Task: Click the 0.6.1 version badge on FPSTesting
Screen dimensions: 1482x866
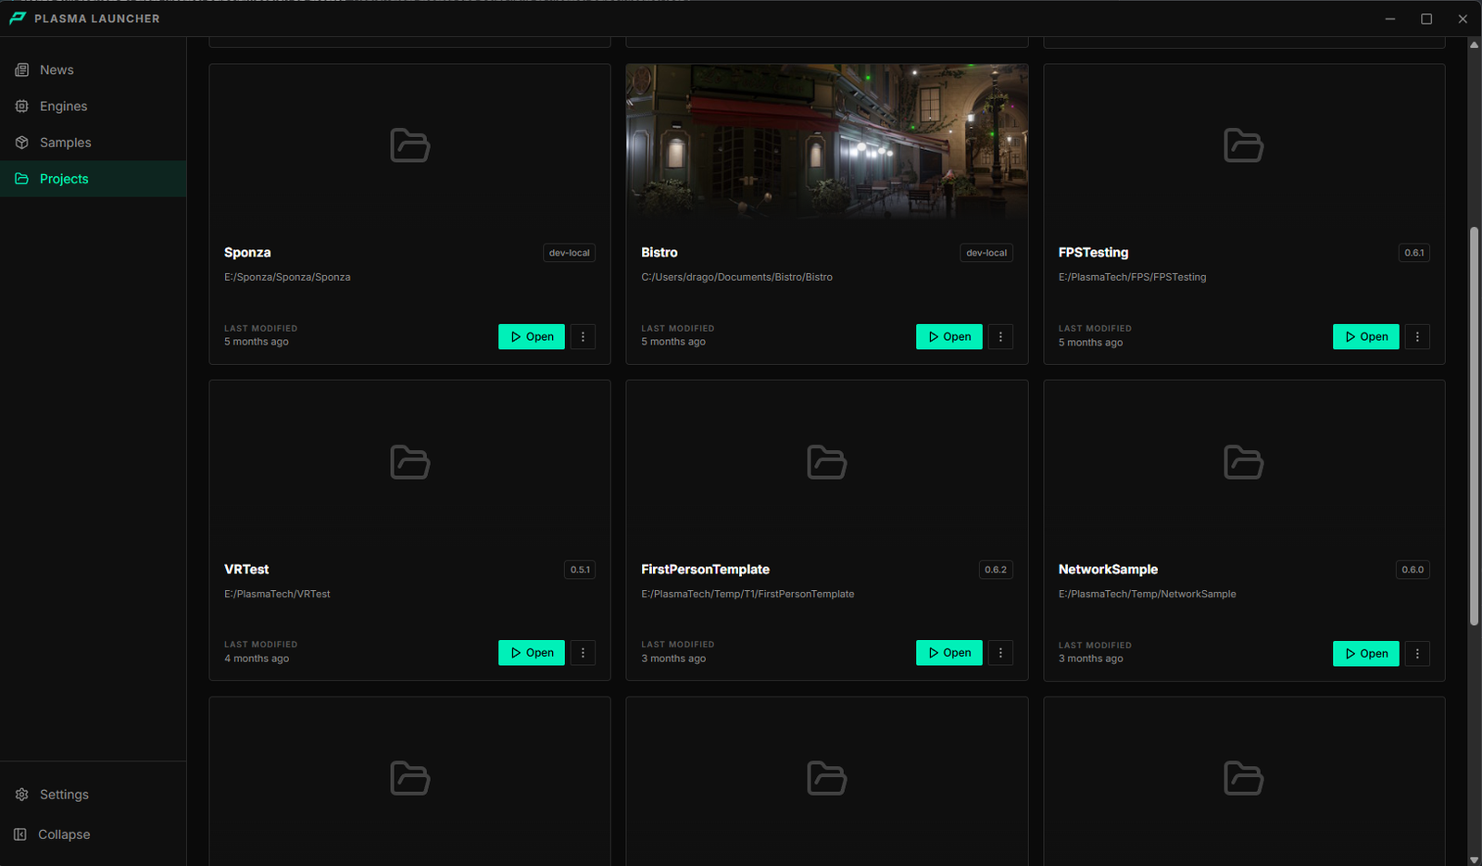Action: (1413, 253)
